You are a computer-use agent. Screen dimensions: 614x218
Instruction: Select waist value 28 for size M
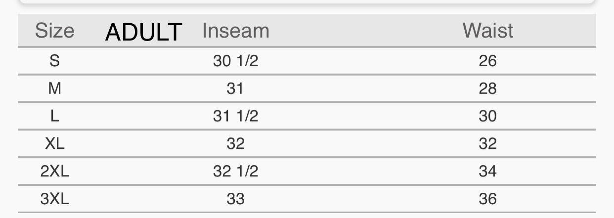click(x=487, y=89)
